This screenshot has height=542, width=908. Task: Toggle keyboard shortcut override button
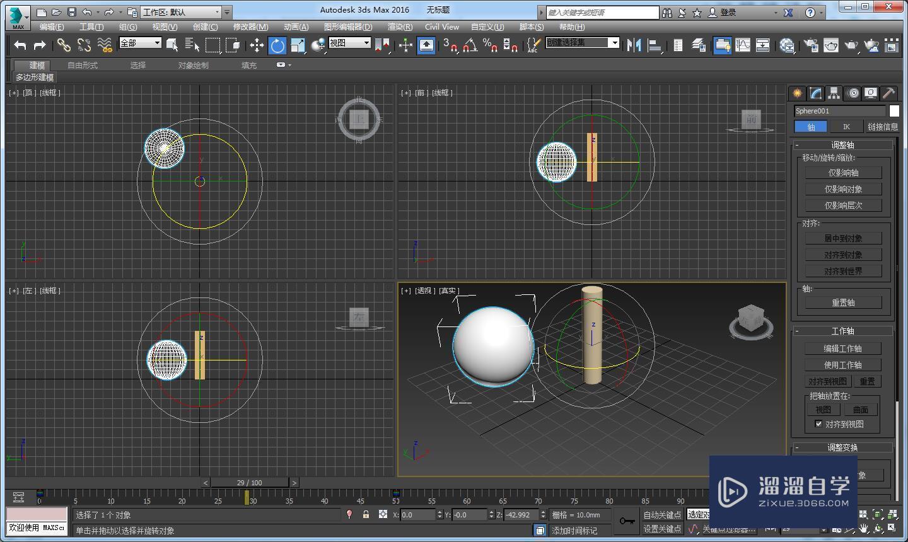coord(426,45)
